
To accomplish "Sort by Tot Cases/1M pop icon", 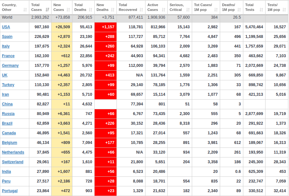I will tap(216, 10).
